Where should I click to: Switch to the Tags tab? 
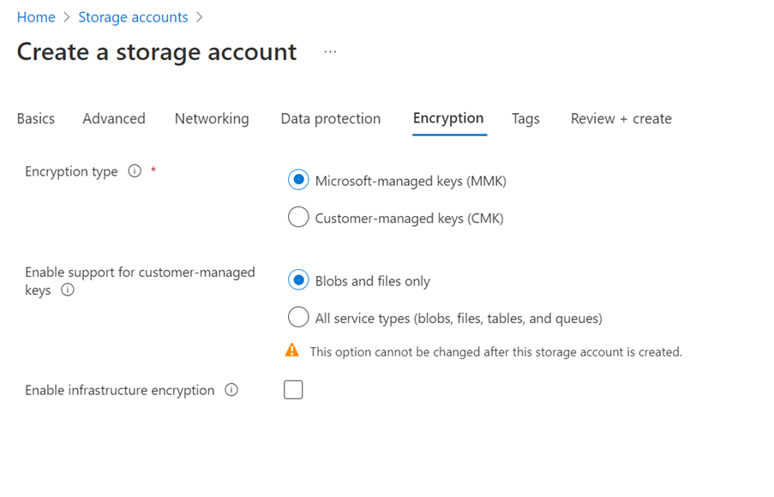(x=525, y=118)
